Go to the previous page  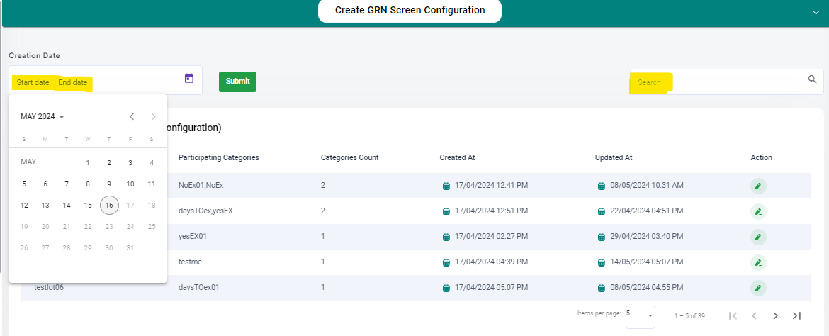(x=755, y=316)
